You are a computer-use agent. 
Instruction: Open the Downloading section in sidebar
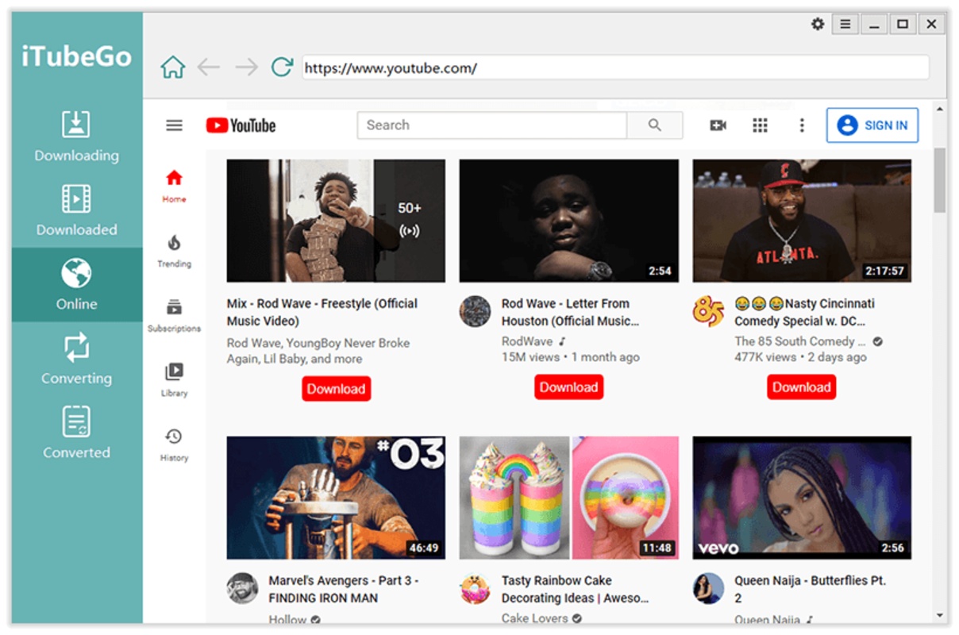tap(76, 136)
